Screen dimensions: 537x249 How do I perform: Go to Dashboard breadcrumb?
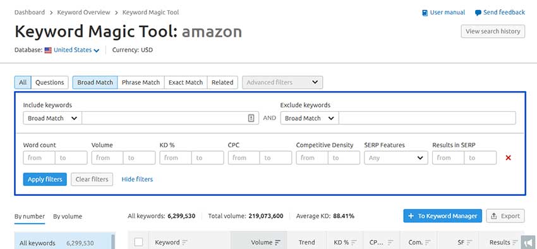coord(30,13)
